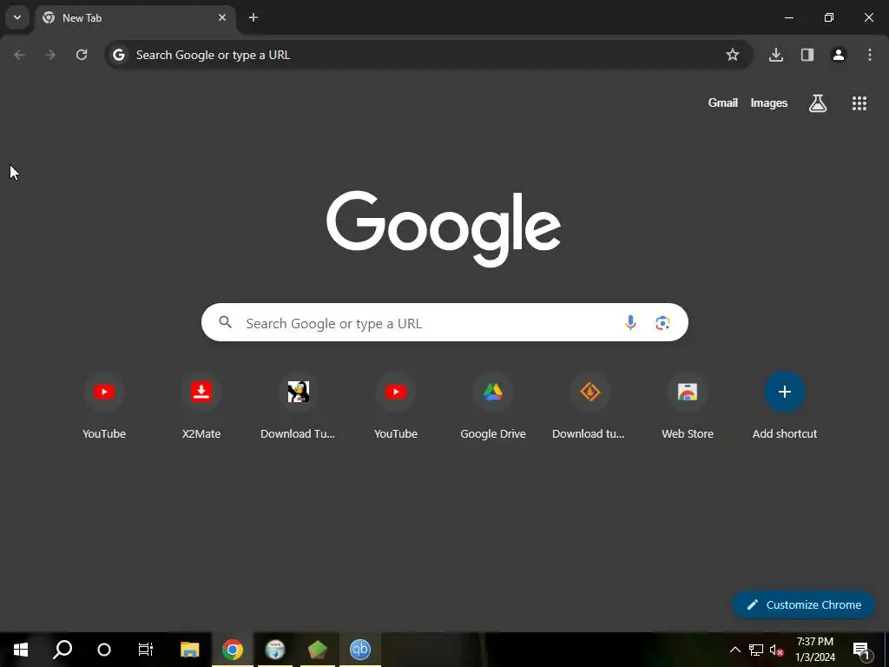Open network status tray icon
This screenshot has height=667, width=889.
point(756,650)
